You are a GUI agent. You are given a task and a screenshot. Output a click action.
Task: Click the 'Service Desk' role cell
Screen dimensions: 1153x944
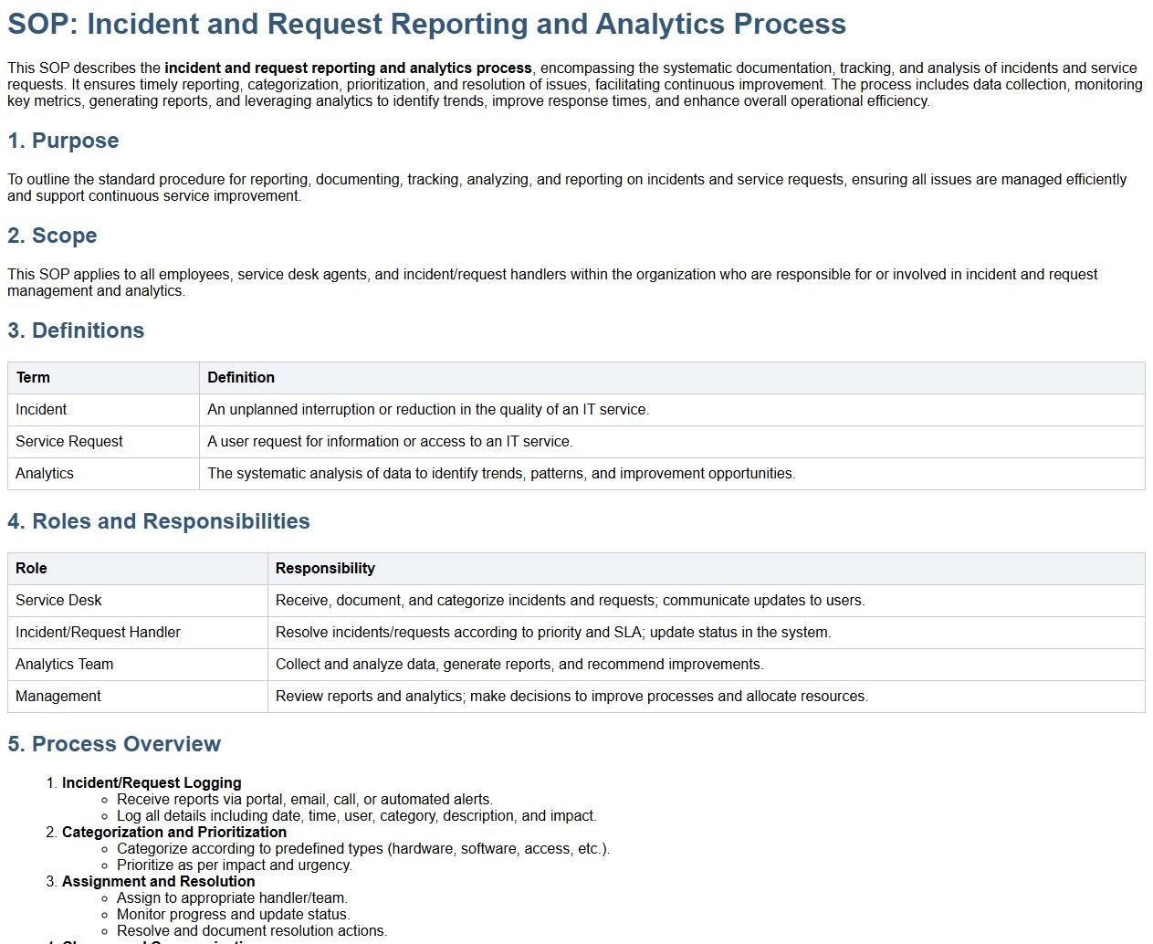58,601
